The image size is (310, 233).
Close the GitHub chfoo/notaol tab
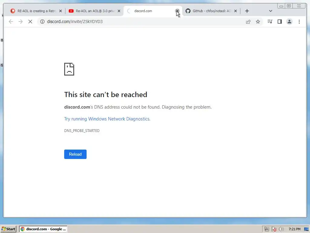236,11
